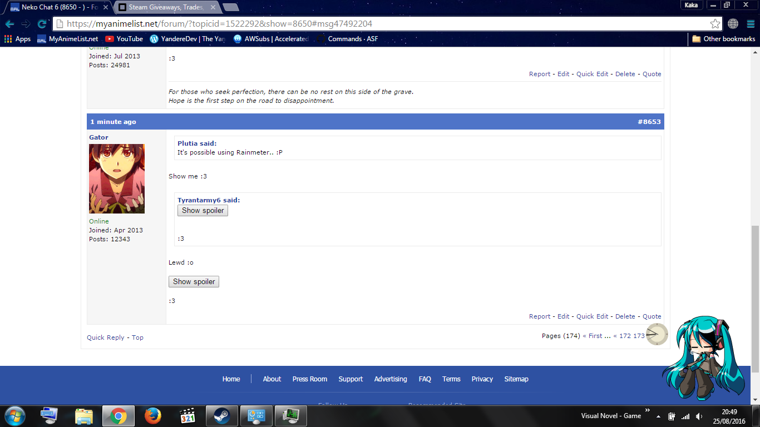The width and height of the screenshot is (760, 427).
Task: Open the AWSubs bookmark
Action: click(271, 39)
